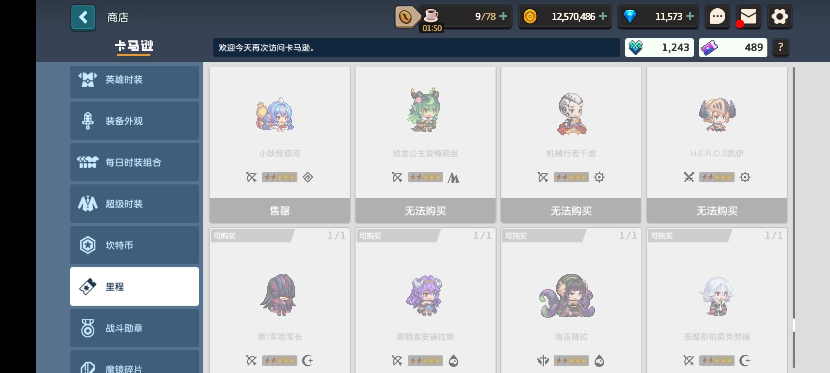Open the settings gear icon
The width and height of the screenshot is (830, 373).
(x=780, y=17)
